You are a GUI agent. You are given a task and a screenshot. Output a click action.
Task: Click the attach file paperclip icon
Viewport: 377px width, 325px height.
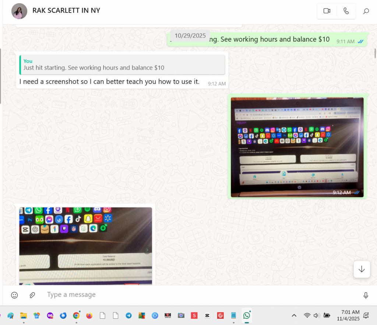click(x=32, y=295)
